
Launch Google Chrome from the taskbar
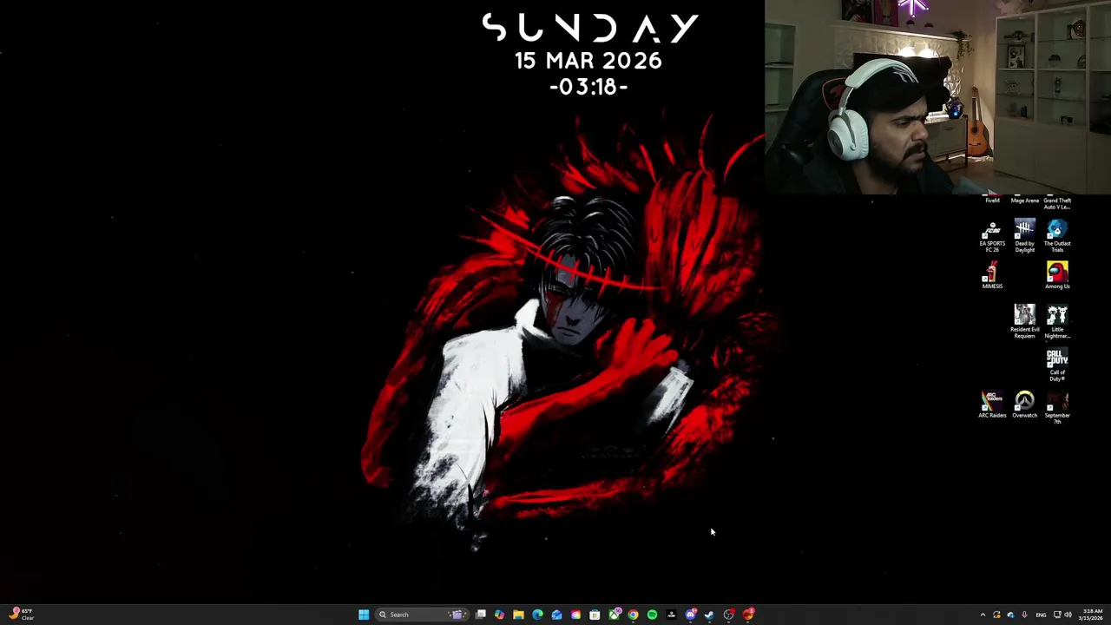pos(633,615)
